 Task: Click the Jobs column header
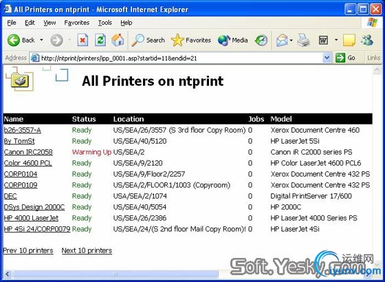click(x=256, y=119)
